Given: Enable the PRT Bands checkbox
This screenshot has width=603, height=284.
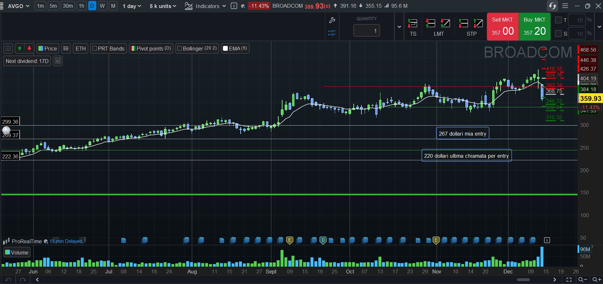Looking at the screenshot, I should click(x=95, y=49).
